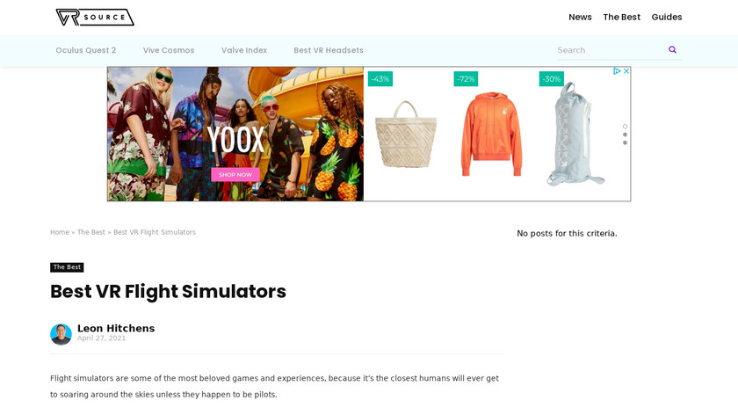Viewport: 738px width, 415px height.
Task: Click the black The Best category tag
Action: pyautogui.click(x=67, y=267)
